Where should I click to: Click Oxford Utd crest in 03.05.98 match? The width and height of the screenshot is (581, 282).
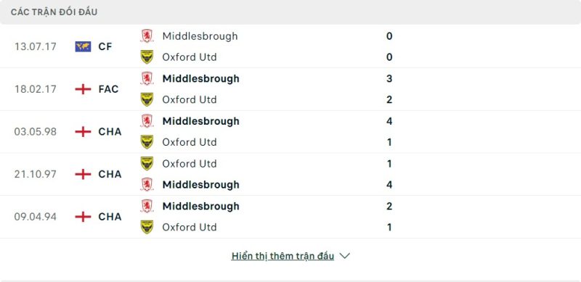point(147,142)
